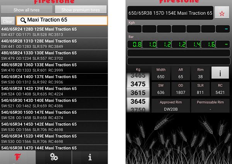Select 540/65R28 142D 139E Maxi Traction 65
The width and height of the screenshot is (232, 164).
pyautogui.click(x=54, y=91)
